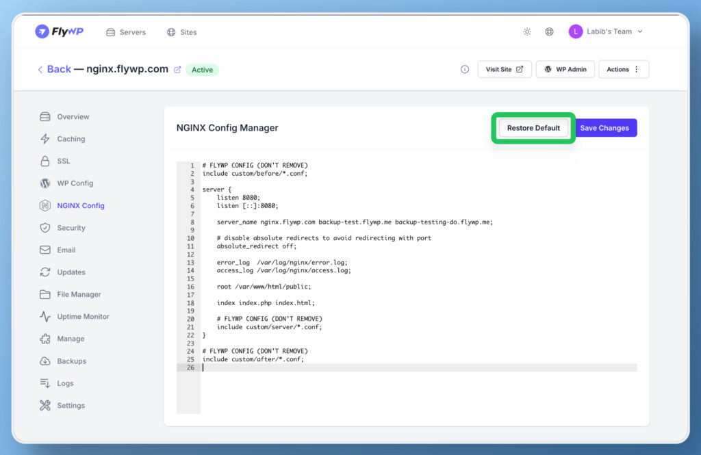Open WP Admin
This screenshot has width=701, height=455.
[x=565, y=69]
